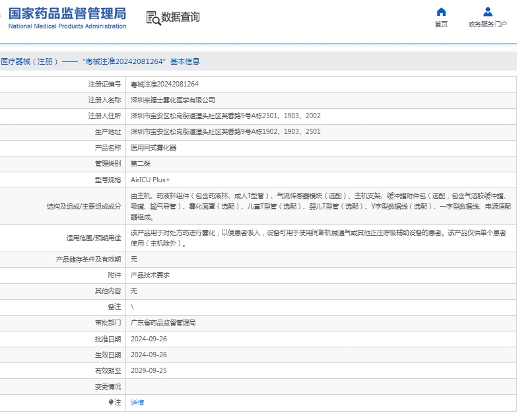Click expiry date 2029-09-25
Image resolution: width=517 pixels, height=412 pixels.
(x=149, y=370)
